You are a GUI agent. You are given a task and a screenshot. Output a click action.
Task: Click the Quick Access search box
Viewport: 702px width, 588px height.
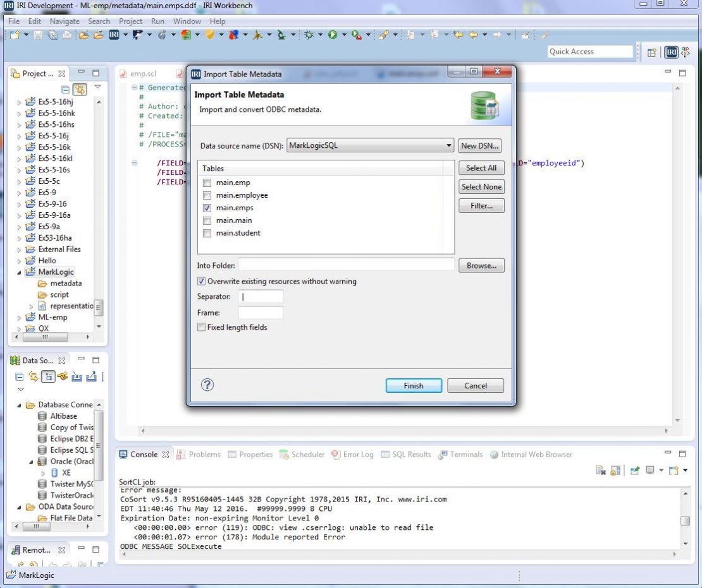590,51
